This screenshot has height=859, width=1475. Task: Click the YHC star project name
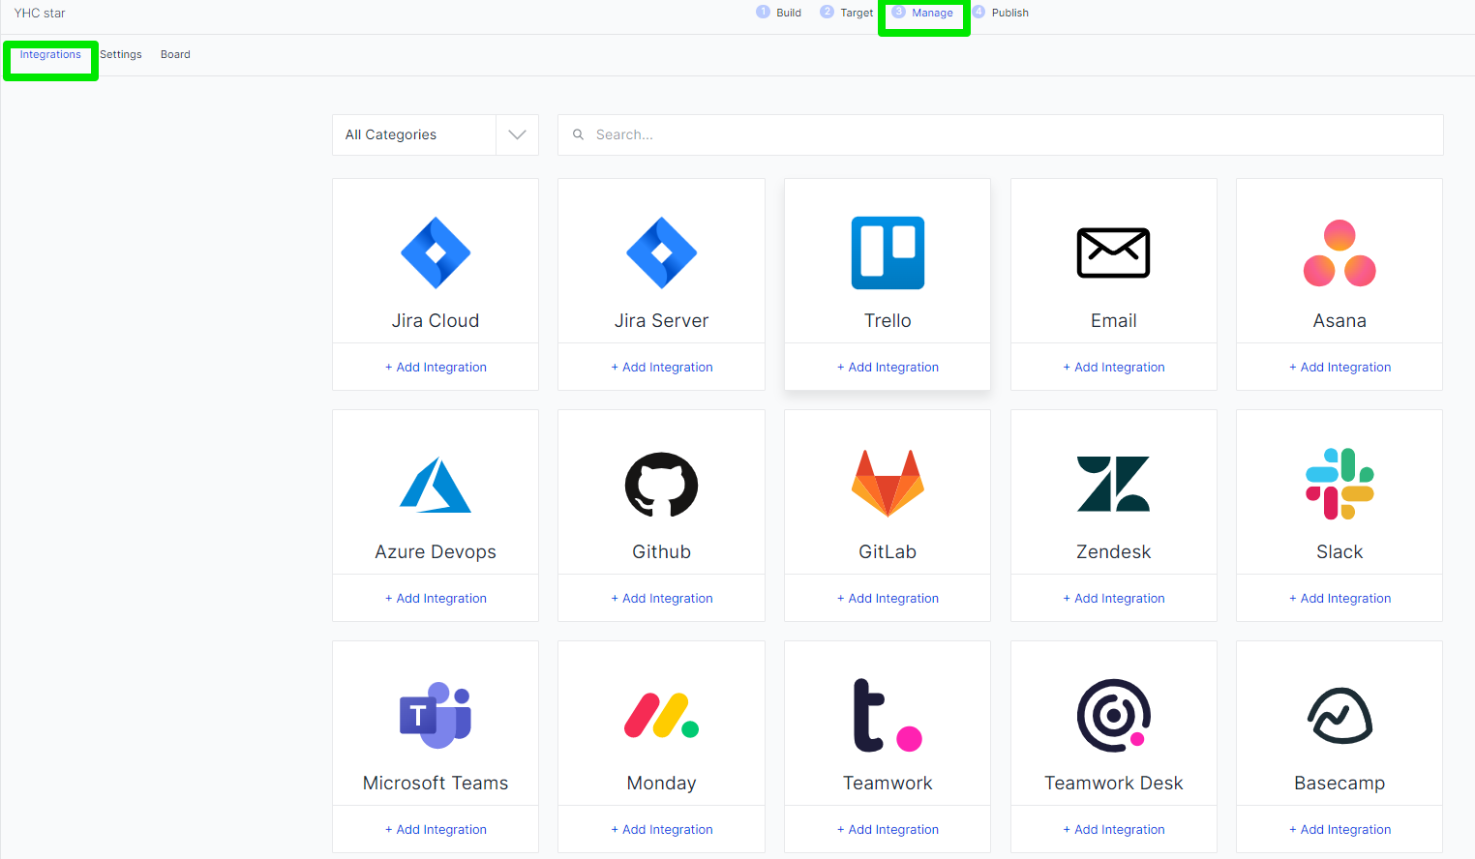pyautogui.click(x=40, y=13)
